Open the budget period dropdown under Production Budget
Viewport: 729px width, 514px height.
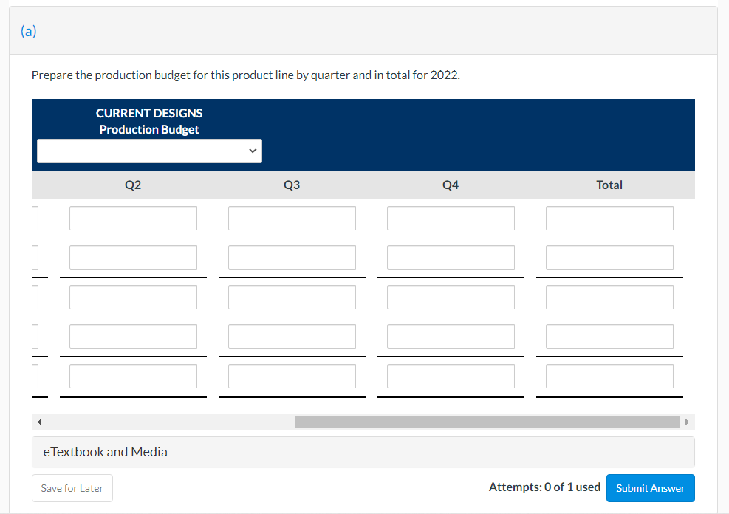click(x=149, y=151)
